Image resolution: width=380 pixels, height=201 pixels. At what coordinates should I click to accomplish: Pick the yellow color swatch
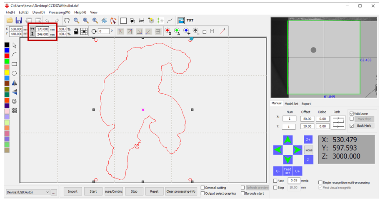point(7,73)
